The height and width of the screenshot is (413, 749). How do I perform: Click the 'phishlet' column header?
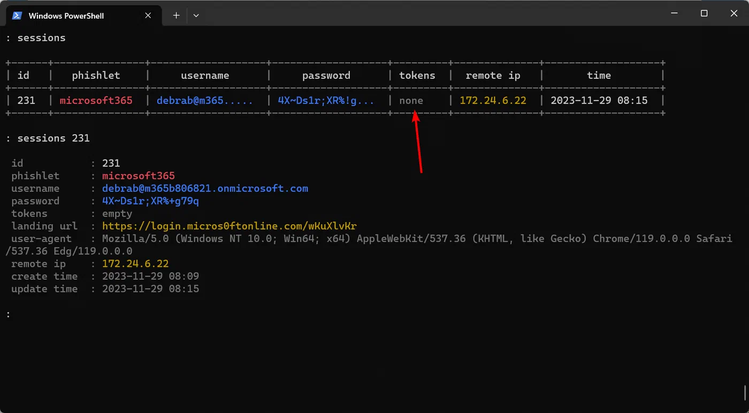tap(96, 75)
